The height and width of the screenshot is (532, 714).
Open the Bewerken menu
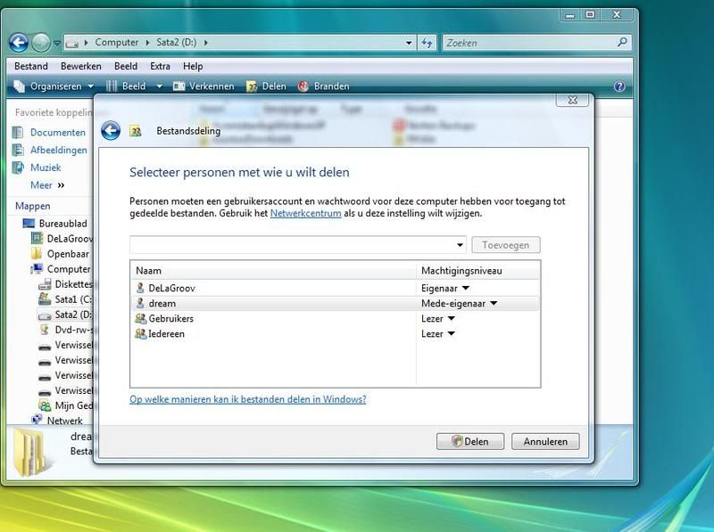(80, 66)
